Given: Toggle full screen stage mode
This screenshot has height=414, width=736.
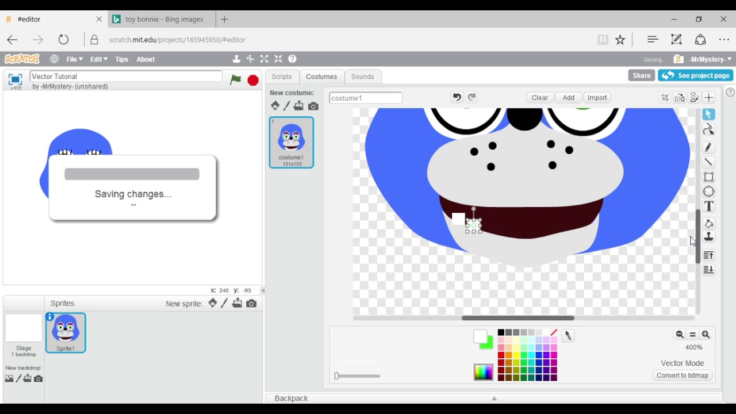Looking at the screenshot, I should [x=15, y=79].
